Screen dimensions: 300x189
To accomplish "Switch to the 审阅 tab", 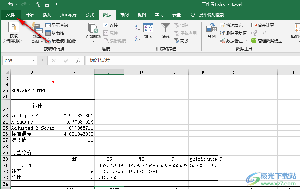I will pos(124,15).
